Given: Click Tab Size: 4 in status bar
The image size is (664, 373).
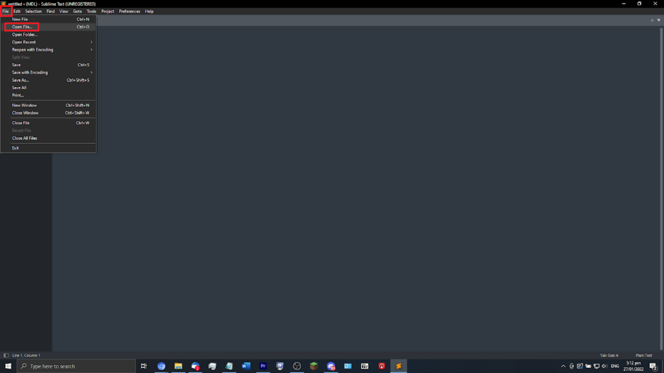Looking at the screenshot, I should tap(609, 355).
